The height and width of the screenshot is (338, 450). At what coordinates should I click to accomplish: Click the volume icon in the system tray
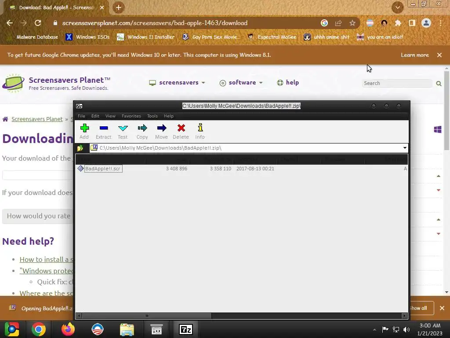tap(406, 330)
